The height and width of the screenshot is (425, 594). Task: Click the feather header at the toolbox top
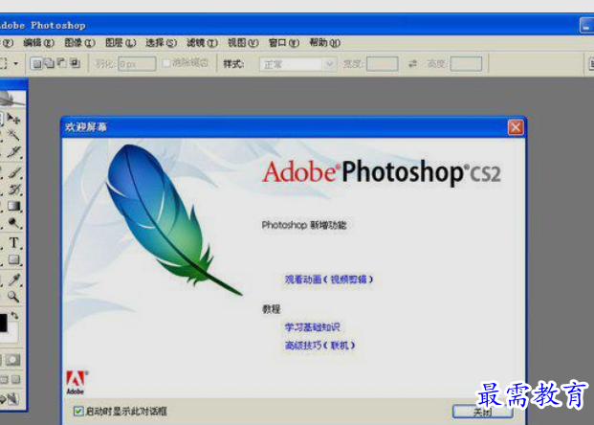12,99
